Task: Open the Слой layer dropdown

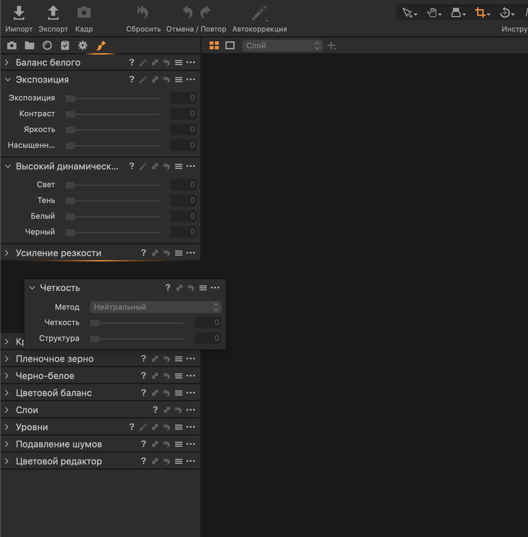Action: pyautogui.click(x=282, y=46)
